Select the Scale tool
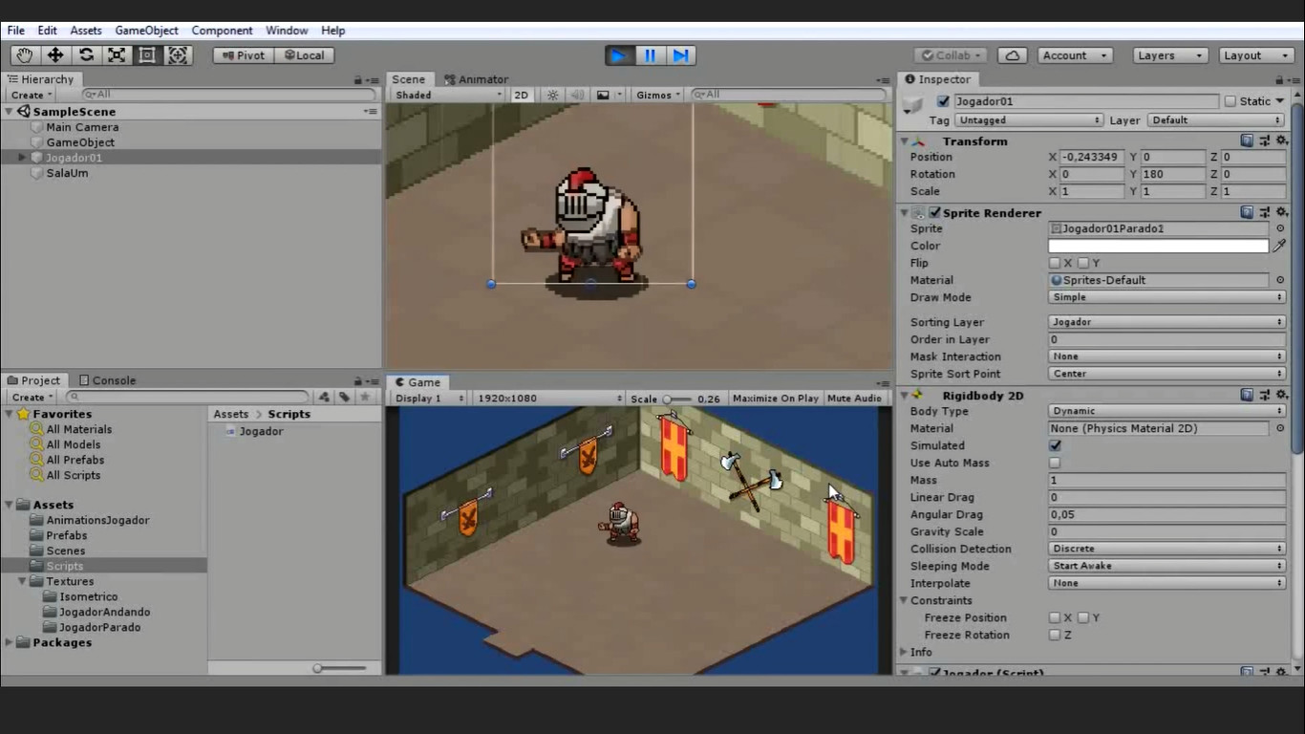This screenshot has height=734, width=1305. pos(117,55)
